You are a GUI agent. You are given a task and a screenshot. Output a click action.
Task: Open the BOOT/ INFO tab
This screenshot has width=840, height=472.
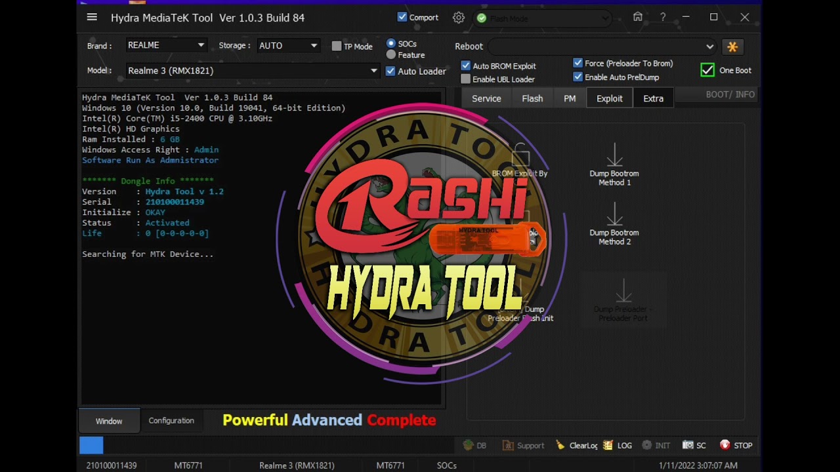point(730,94)
